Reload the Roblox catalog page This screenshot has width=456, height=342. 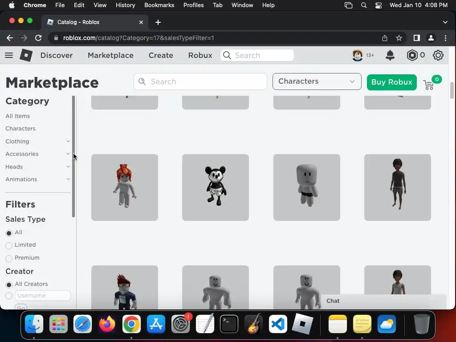(38, 38)
